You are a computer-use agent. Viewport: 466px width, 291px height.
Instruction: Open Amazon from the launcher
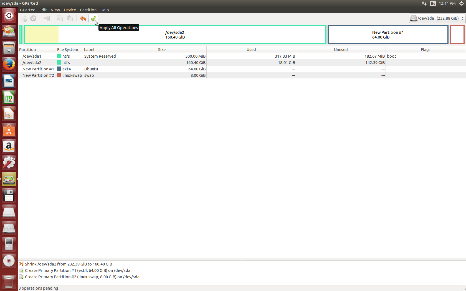[9, 146]
